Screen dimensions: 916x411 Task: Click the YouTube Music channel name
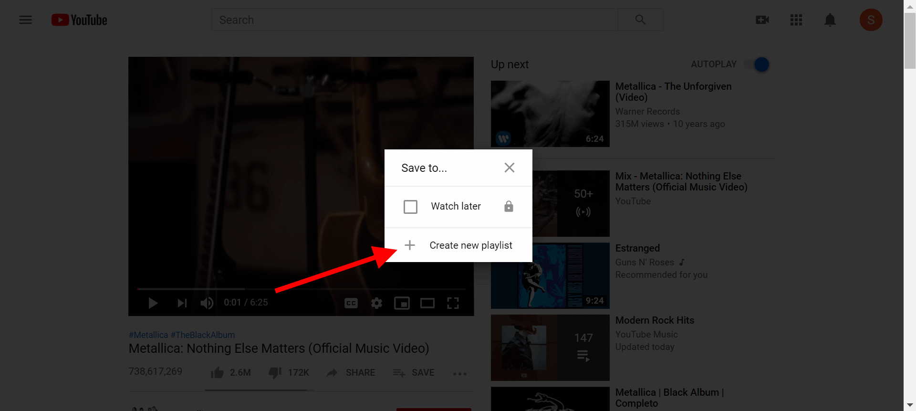coord(646,335)
